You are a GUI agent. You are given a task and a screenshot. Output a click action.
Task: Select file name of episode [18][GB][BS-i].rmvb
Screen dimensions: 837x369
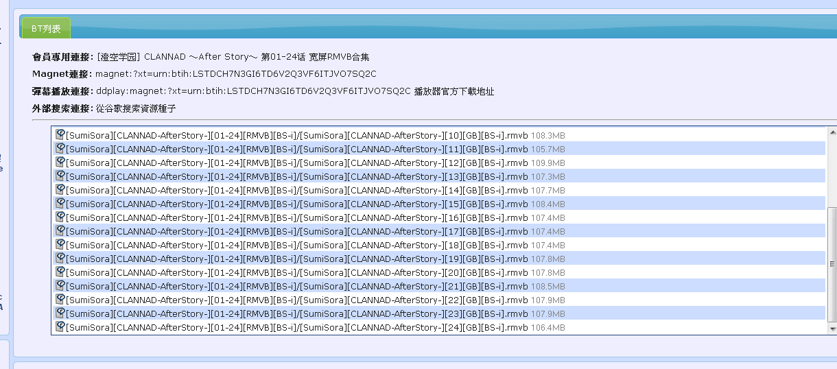[297, 245]
